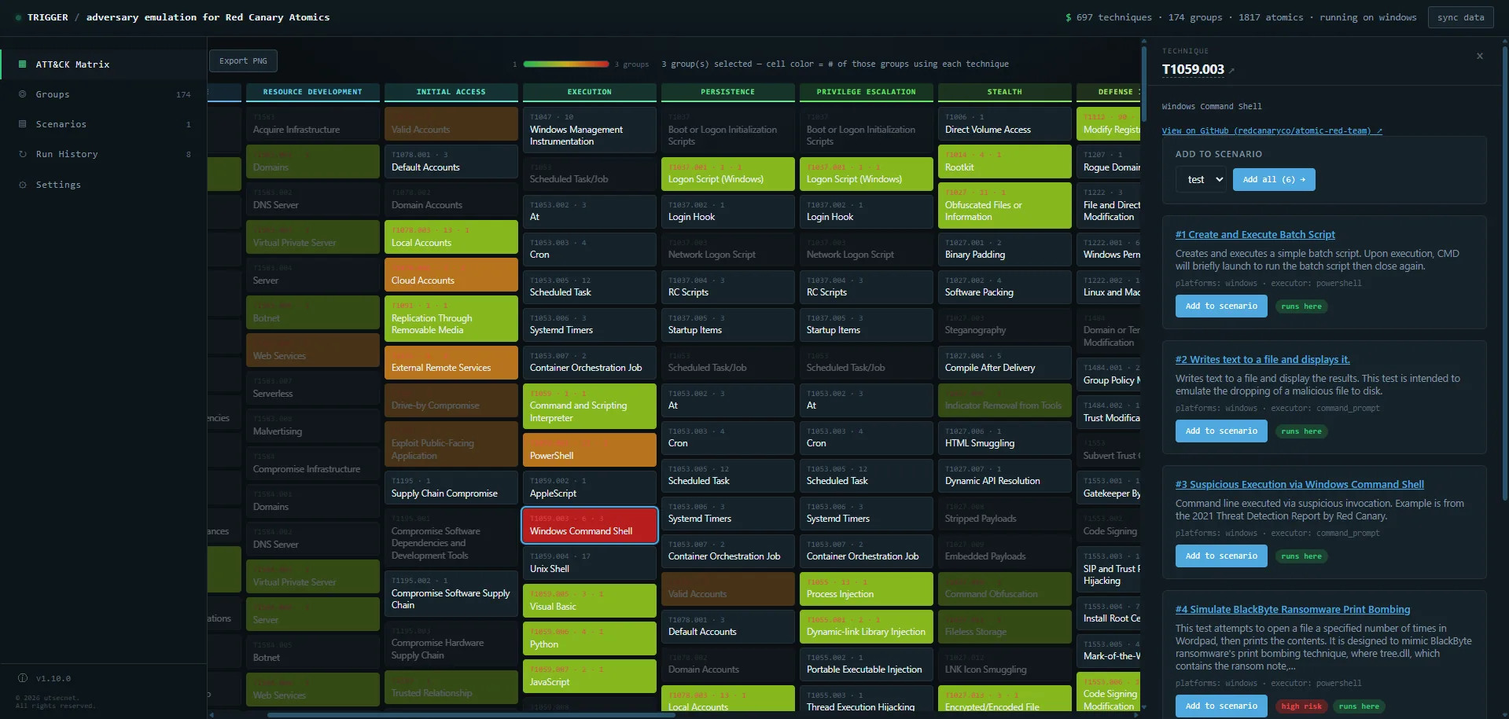Viewport: 1509px width, 719px height.
Task: Click external link icon beside T1059.003
Action: pyautogui.click(x=1231, y=71)
